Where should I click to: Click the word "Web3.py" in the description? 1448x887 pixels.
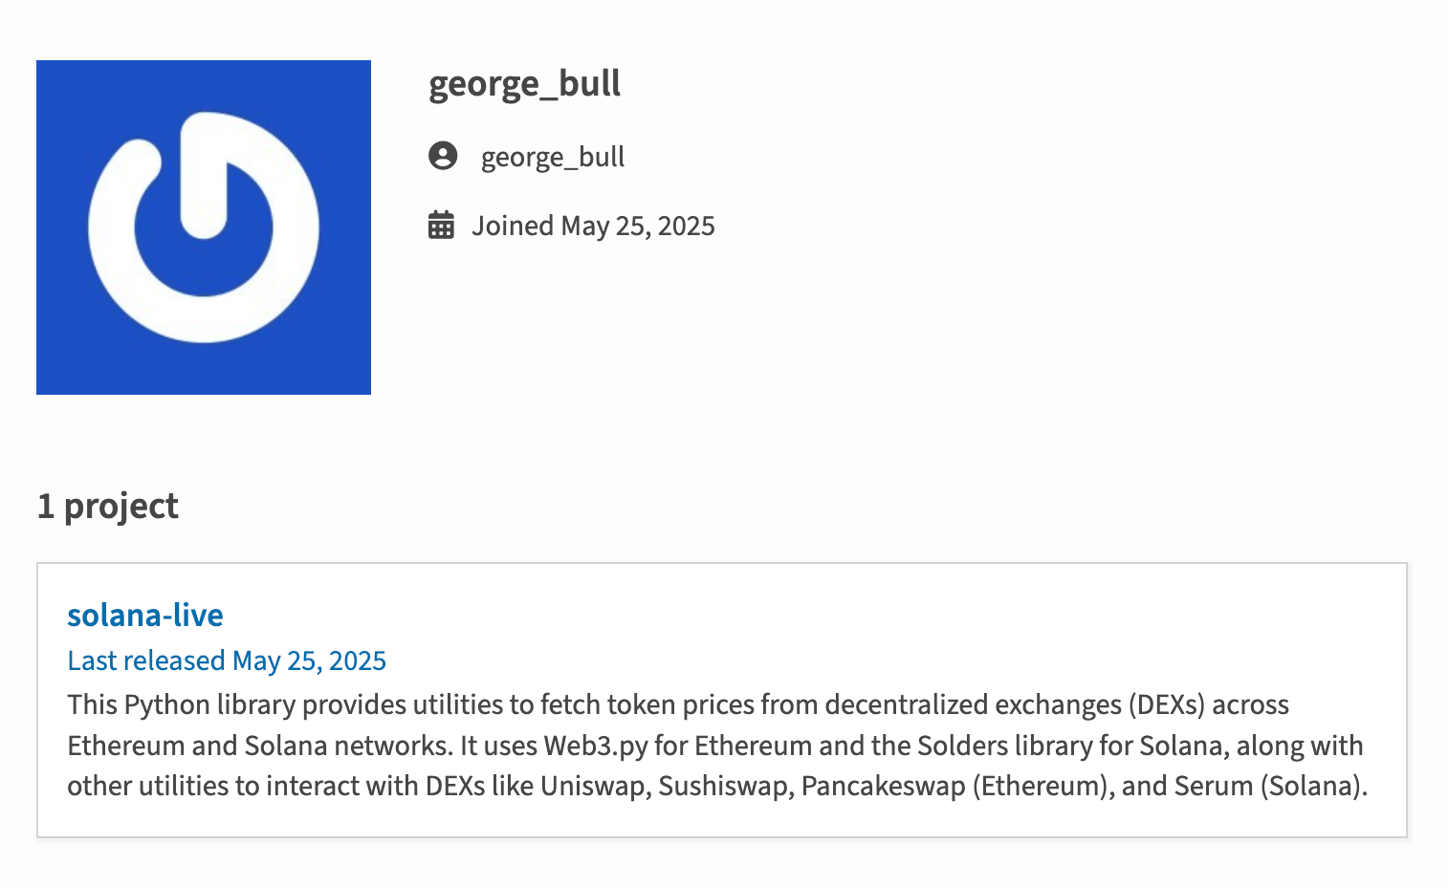click(x=596, y=746)
